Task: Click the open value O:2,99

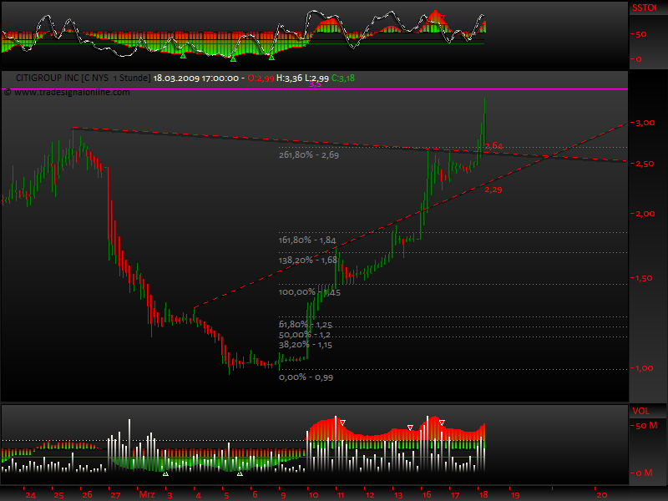Action: (x=261, y=78)
